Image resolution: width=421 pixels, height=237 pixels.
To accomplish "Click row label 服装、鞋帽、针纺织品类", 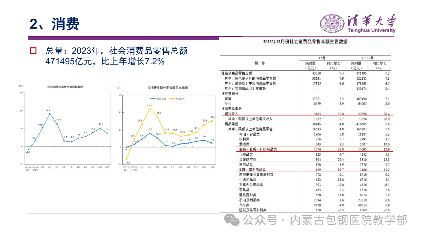I will (x=258, y=149).
